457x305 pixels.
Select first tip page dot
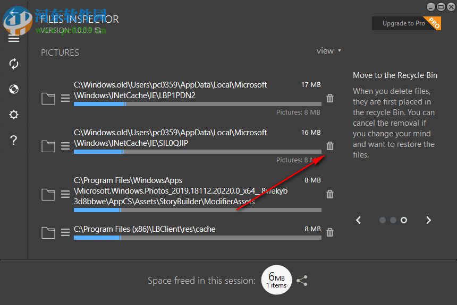383,220
